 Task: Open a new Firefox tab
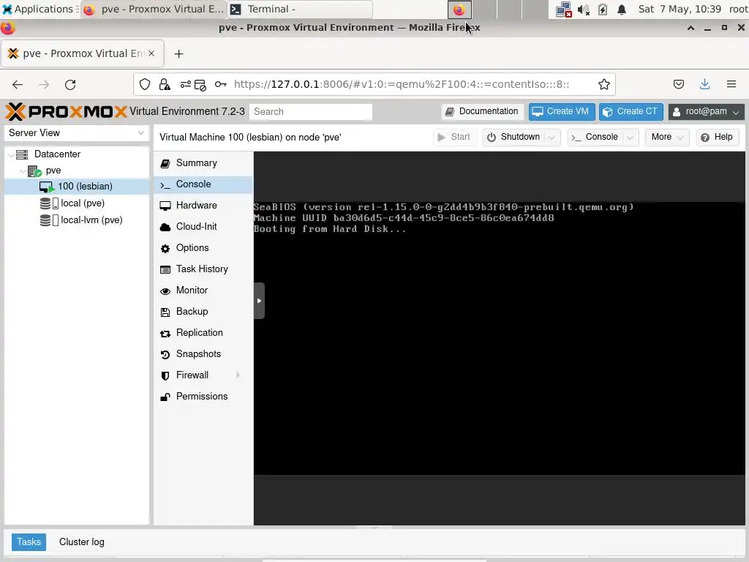click(178, 54)
